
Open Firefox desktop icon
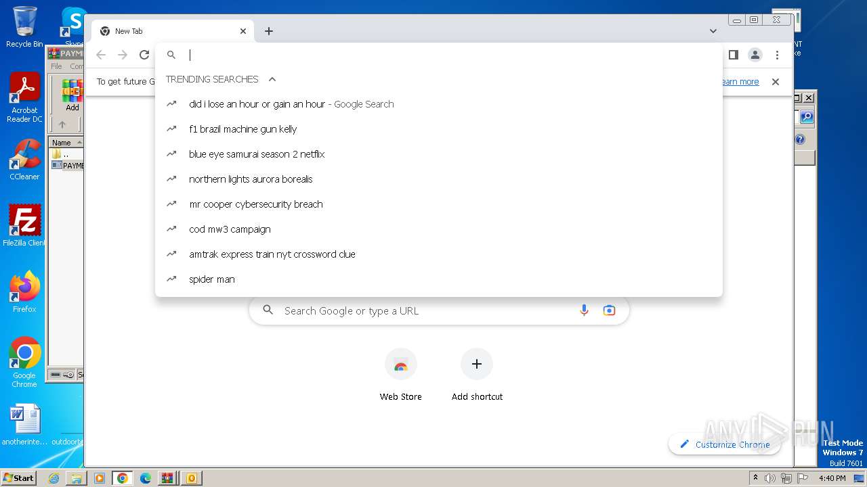coord(24,292)
